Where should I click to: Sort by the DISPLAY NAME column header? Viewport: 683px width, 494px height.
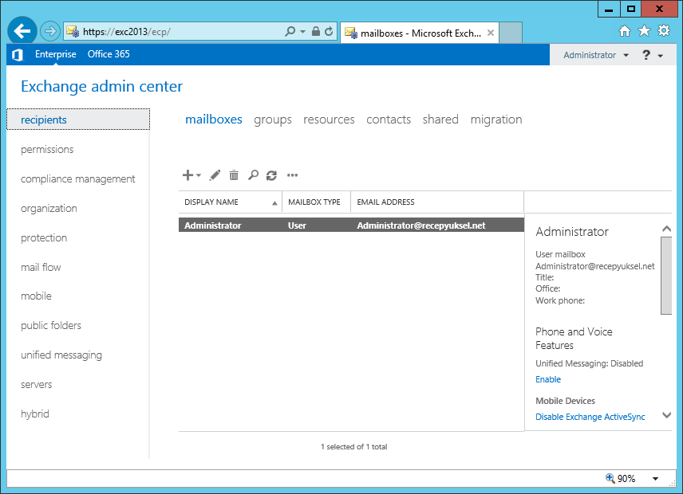point(231,202)
